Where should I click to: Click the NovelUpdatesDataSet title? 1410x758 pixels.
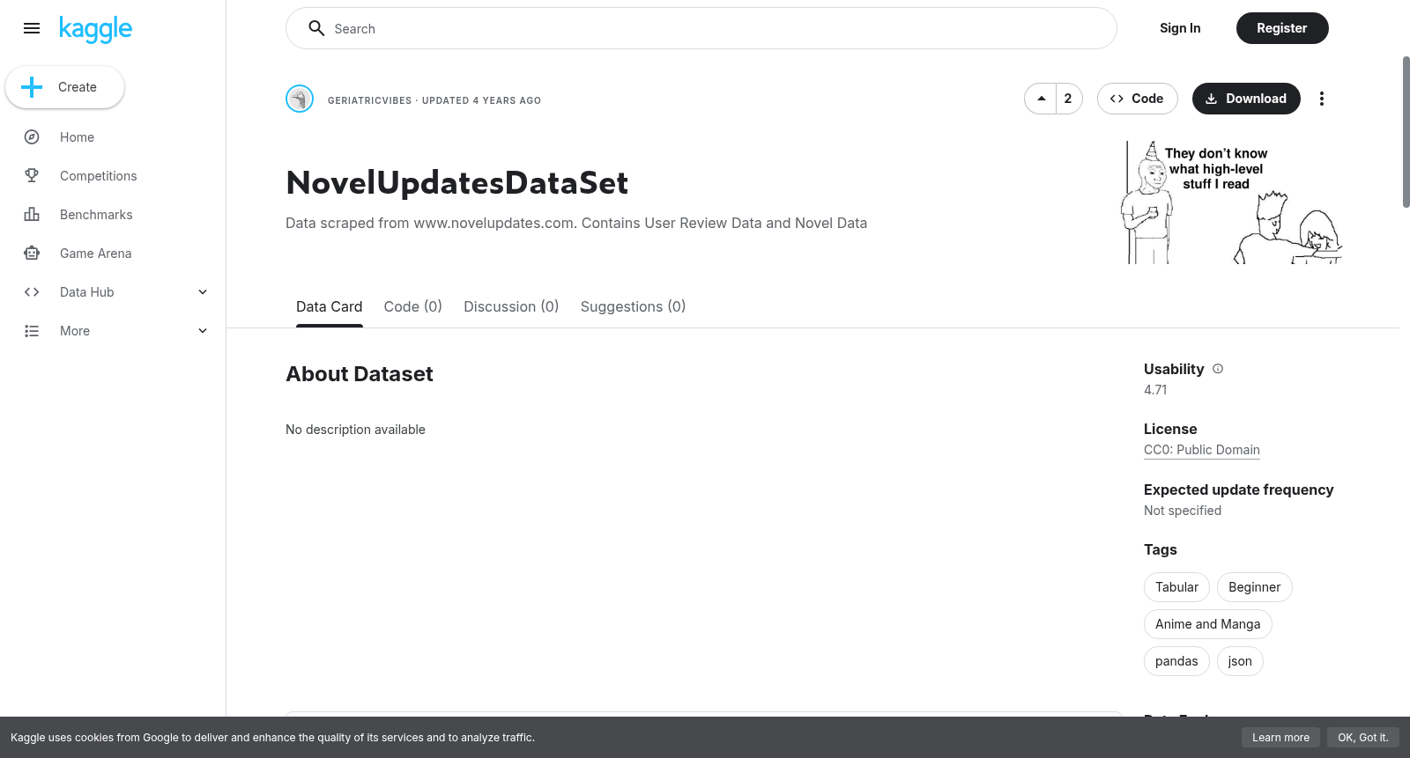point(457,183)
